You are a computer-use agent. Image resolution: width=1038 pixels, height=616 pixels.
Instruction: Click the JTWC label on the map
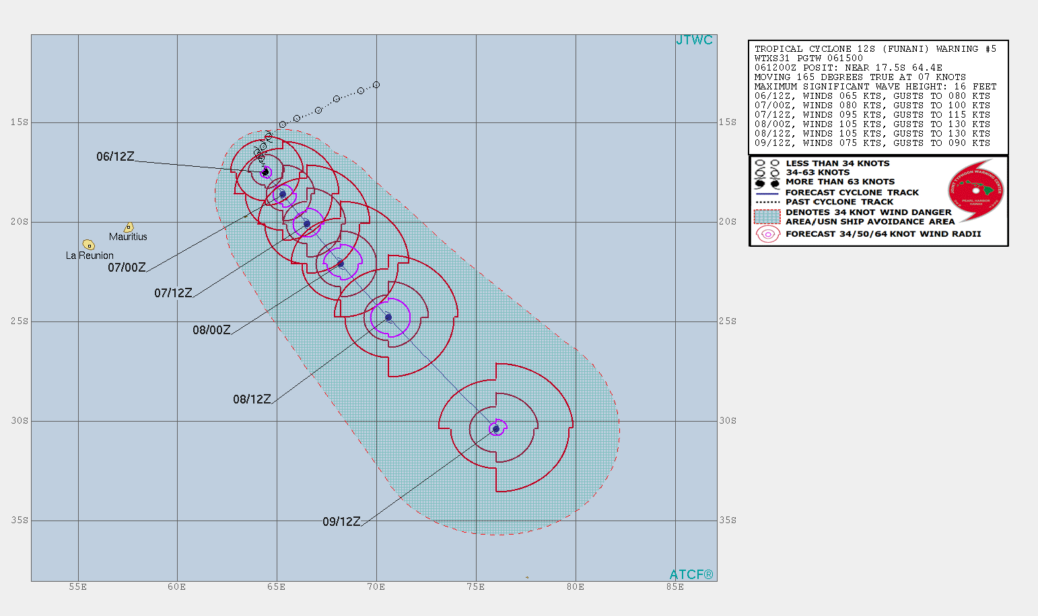[x=694, y=40]
